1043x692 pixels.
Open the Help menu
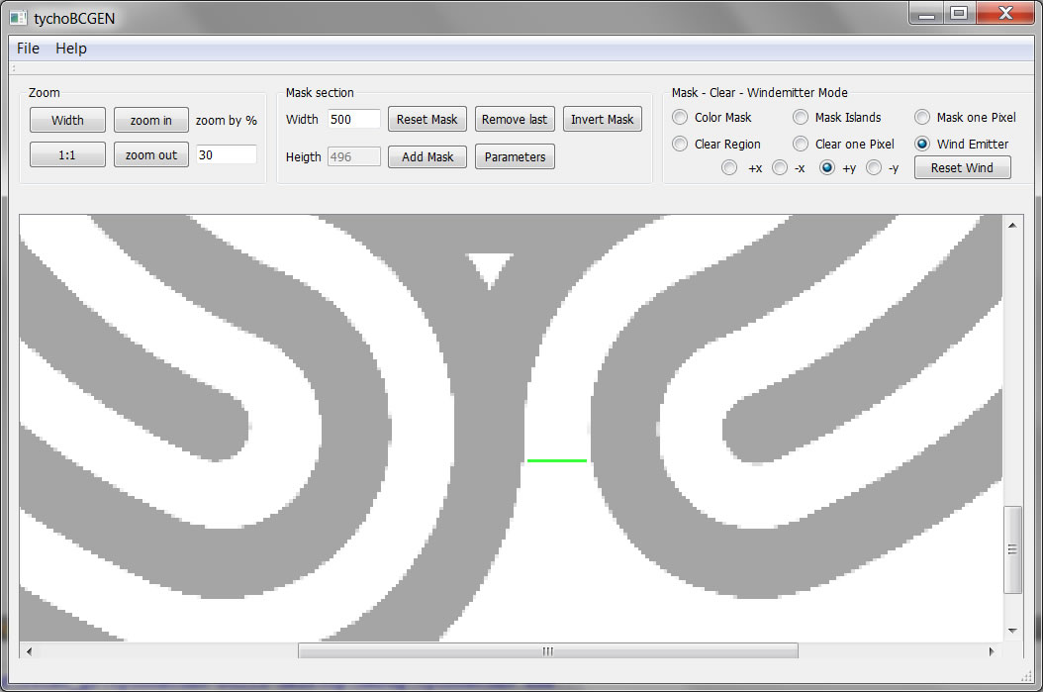click(x=70, y=49)
